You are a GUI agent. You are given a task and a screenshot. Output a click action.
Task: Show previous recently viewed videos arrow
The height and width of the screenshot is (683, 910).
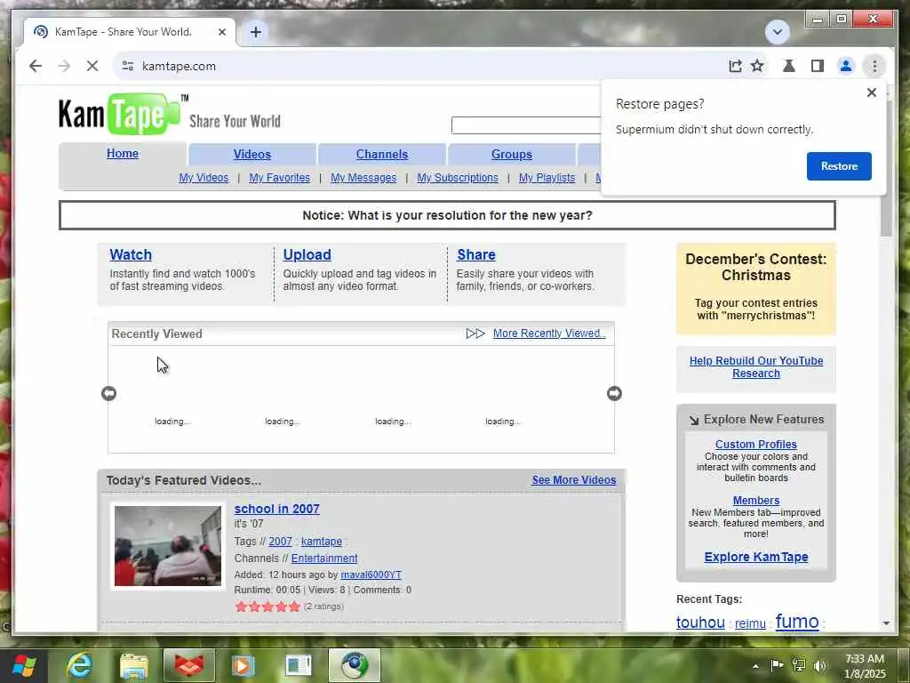coord(108,394)
